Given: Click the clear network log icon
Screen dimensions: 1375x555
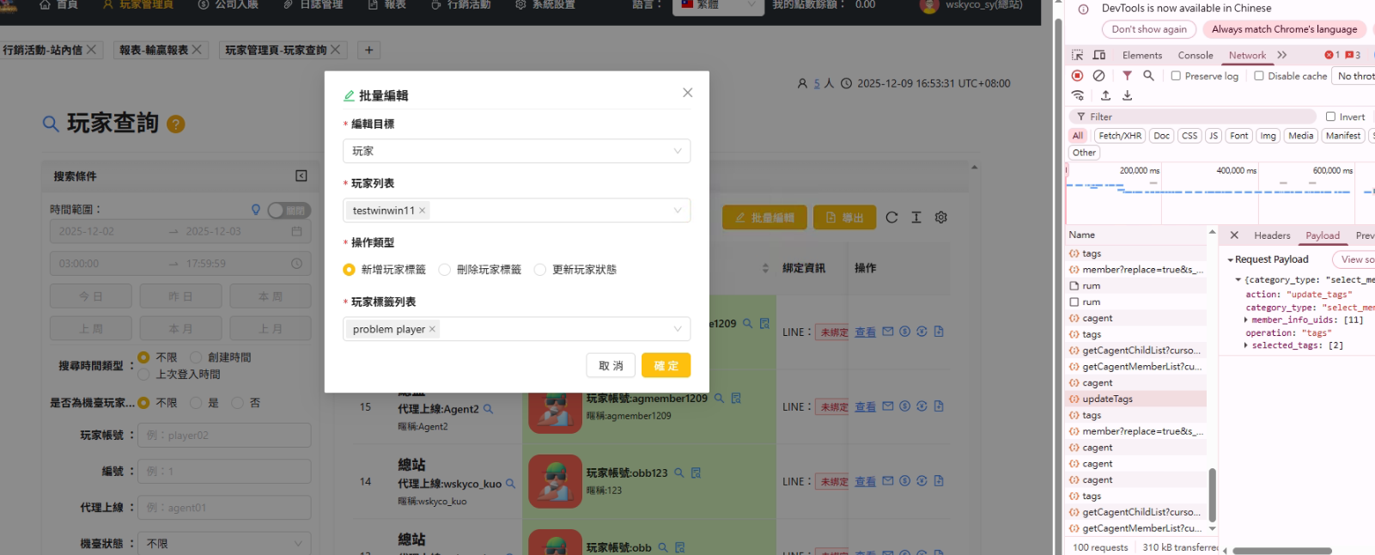Looking at the screenshot, I should coord(1098,76).
